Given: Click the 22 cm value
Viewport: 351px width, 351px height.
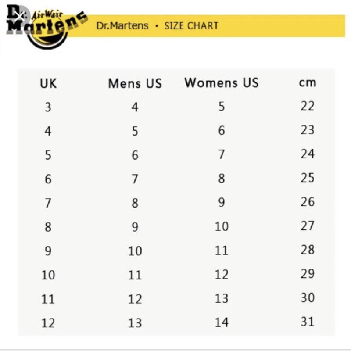Looking at the screenshot, I should click(x=308, y=106).
